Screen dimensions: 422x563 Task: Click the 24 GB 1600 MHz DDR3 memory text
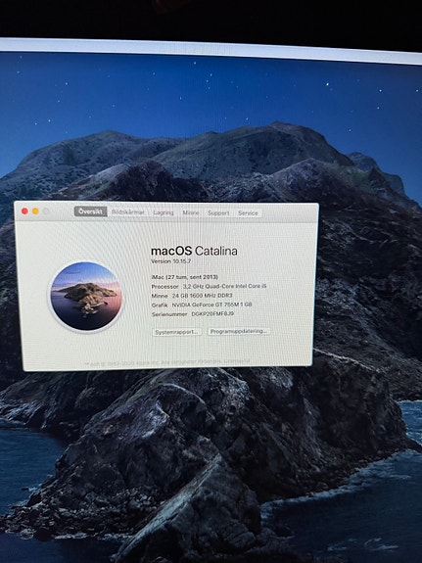click(203, 296)
